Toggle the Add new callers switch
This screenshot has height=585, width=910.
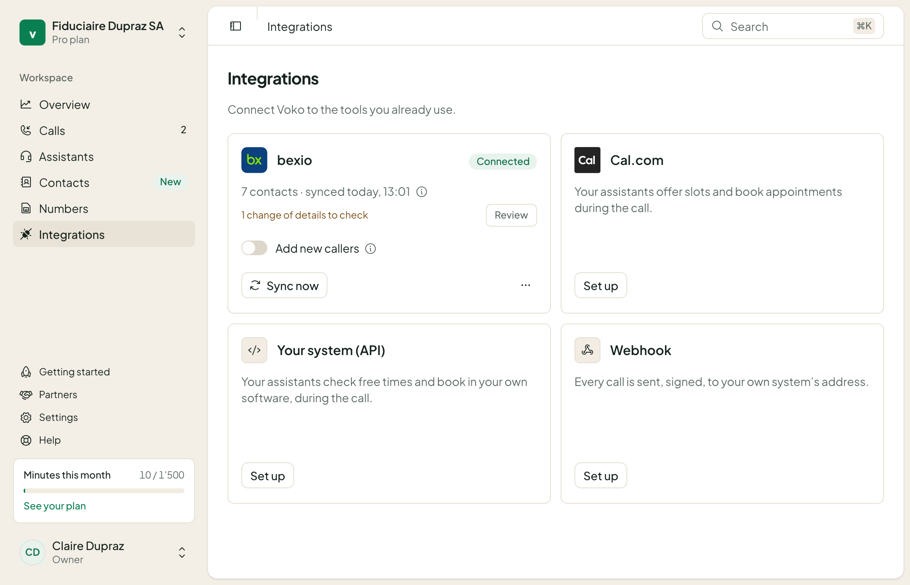coord(254,248)
